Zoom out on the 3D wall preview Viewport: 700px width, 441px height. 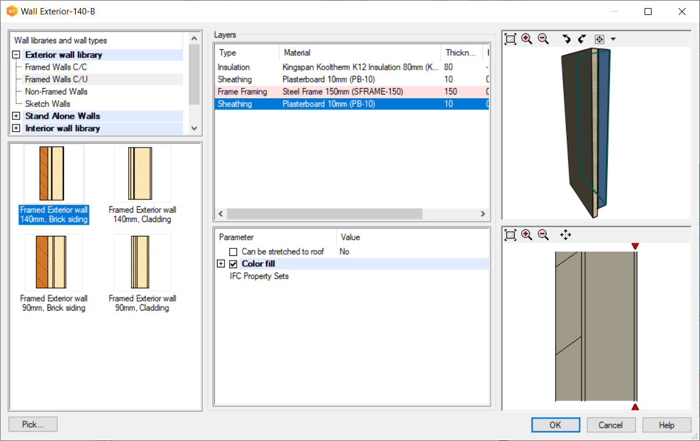click(543, 39)
